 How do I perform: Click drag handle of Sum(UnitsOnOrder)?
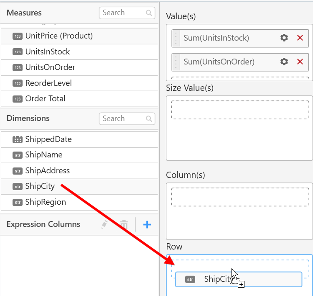(x=176, y=62)
